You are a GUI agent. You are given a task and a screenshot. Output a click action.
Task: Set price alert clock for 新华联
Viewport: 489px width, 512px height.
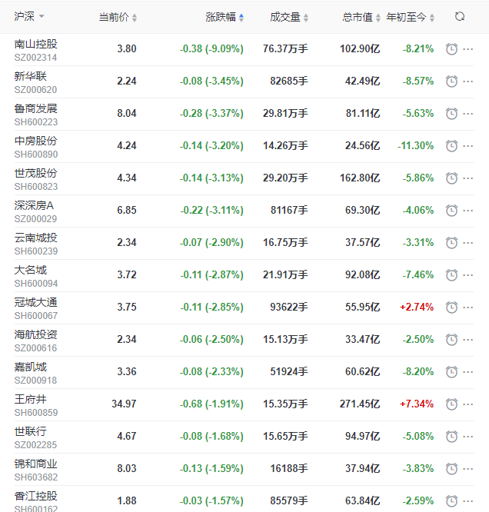(x=452, y=81)
